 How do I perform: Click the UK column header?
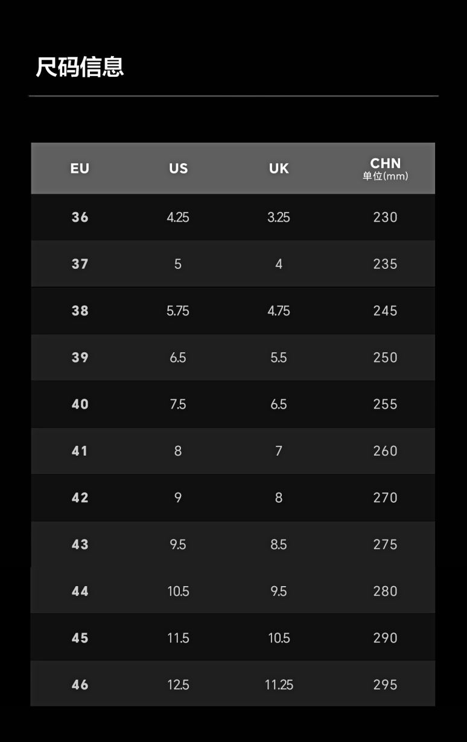tap(279, 169)
